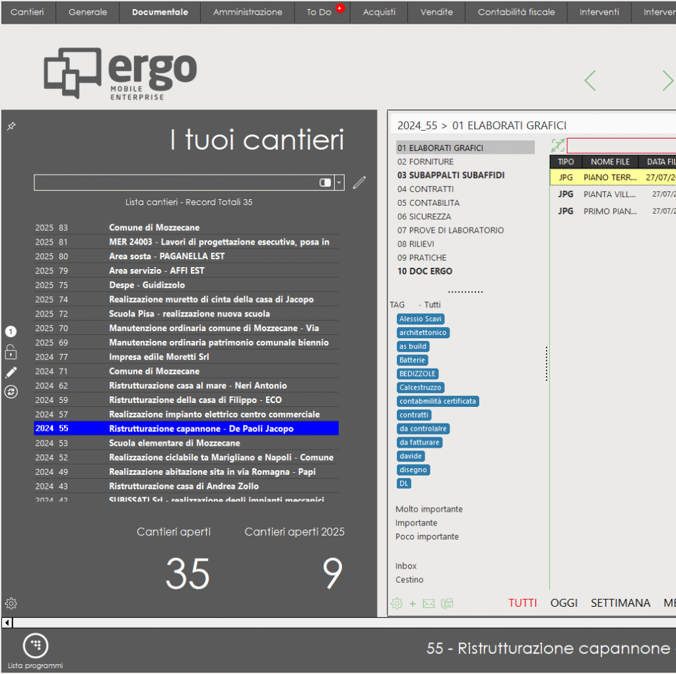This screenshot has width=676, height=674.
Task: Filter by the contabmilità certificata tag
Action: (438, 402)
